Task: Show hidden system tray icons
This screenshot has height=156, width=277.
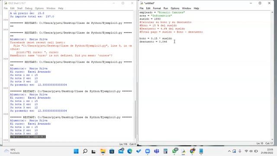Action: [x=229, y=151]
